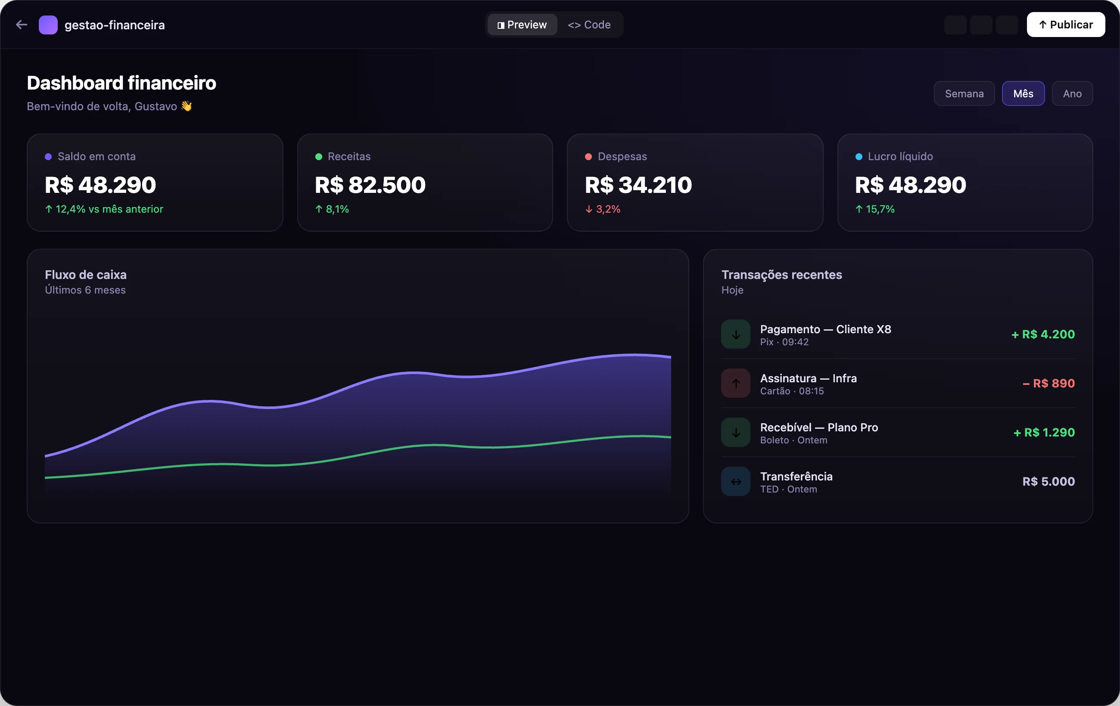Click the TED · Ontem detail
Viewport: 1120px width, 706px height.
coord(788,489)
